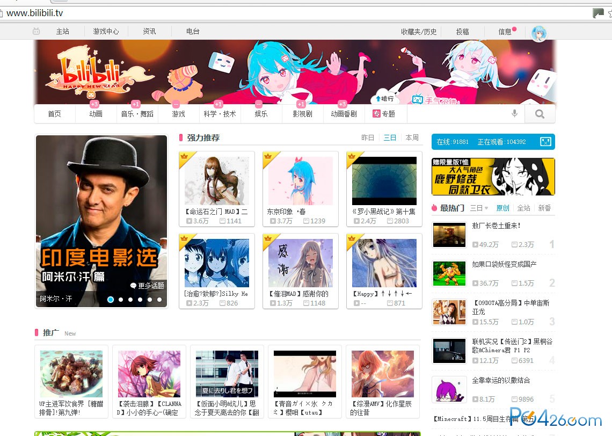Open the 音乐·舞蹈 category
Screen dimensions: 612x436
(137, 114)
